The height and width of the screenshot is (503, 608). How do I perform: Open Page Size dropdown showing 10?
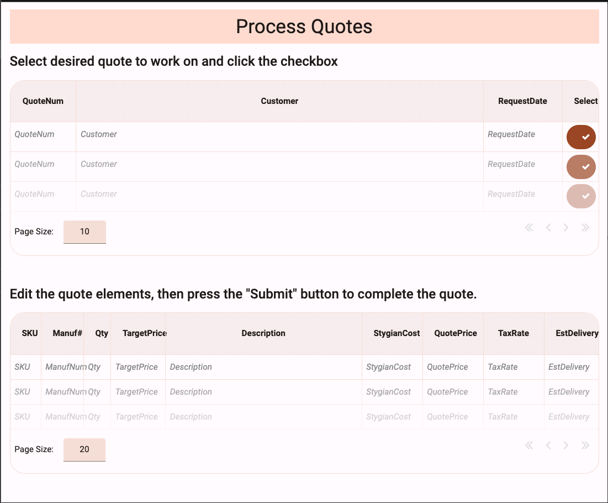pos(84,232)
